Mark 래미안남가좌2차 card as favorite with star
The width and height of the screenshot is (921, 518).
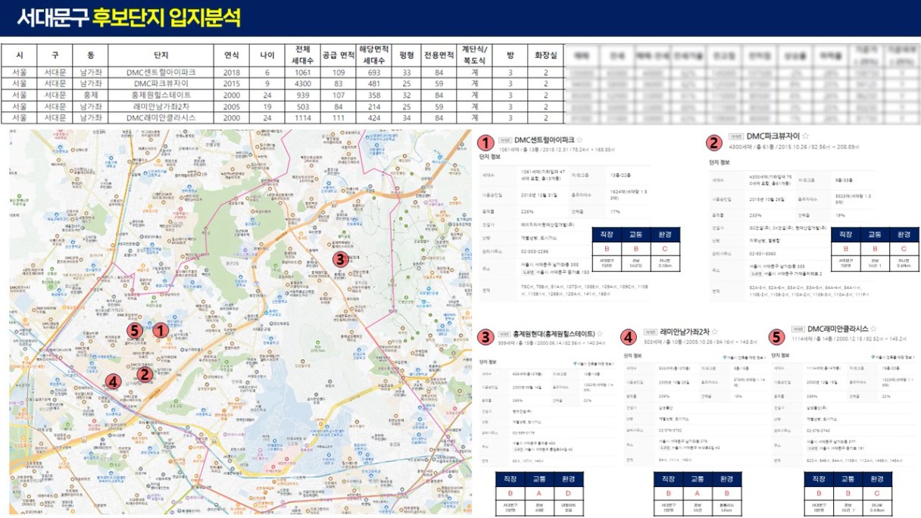(713, 332)
